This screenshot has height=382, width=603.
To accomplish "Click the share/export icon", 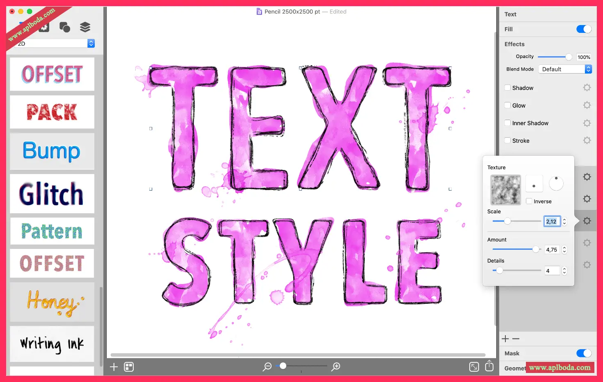I will tap(489, 366).
